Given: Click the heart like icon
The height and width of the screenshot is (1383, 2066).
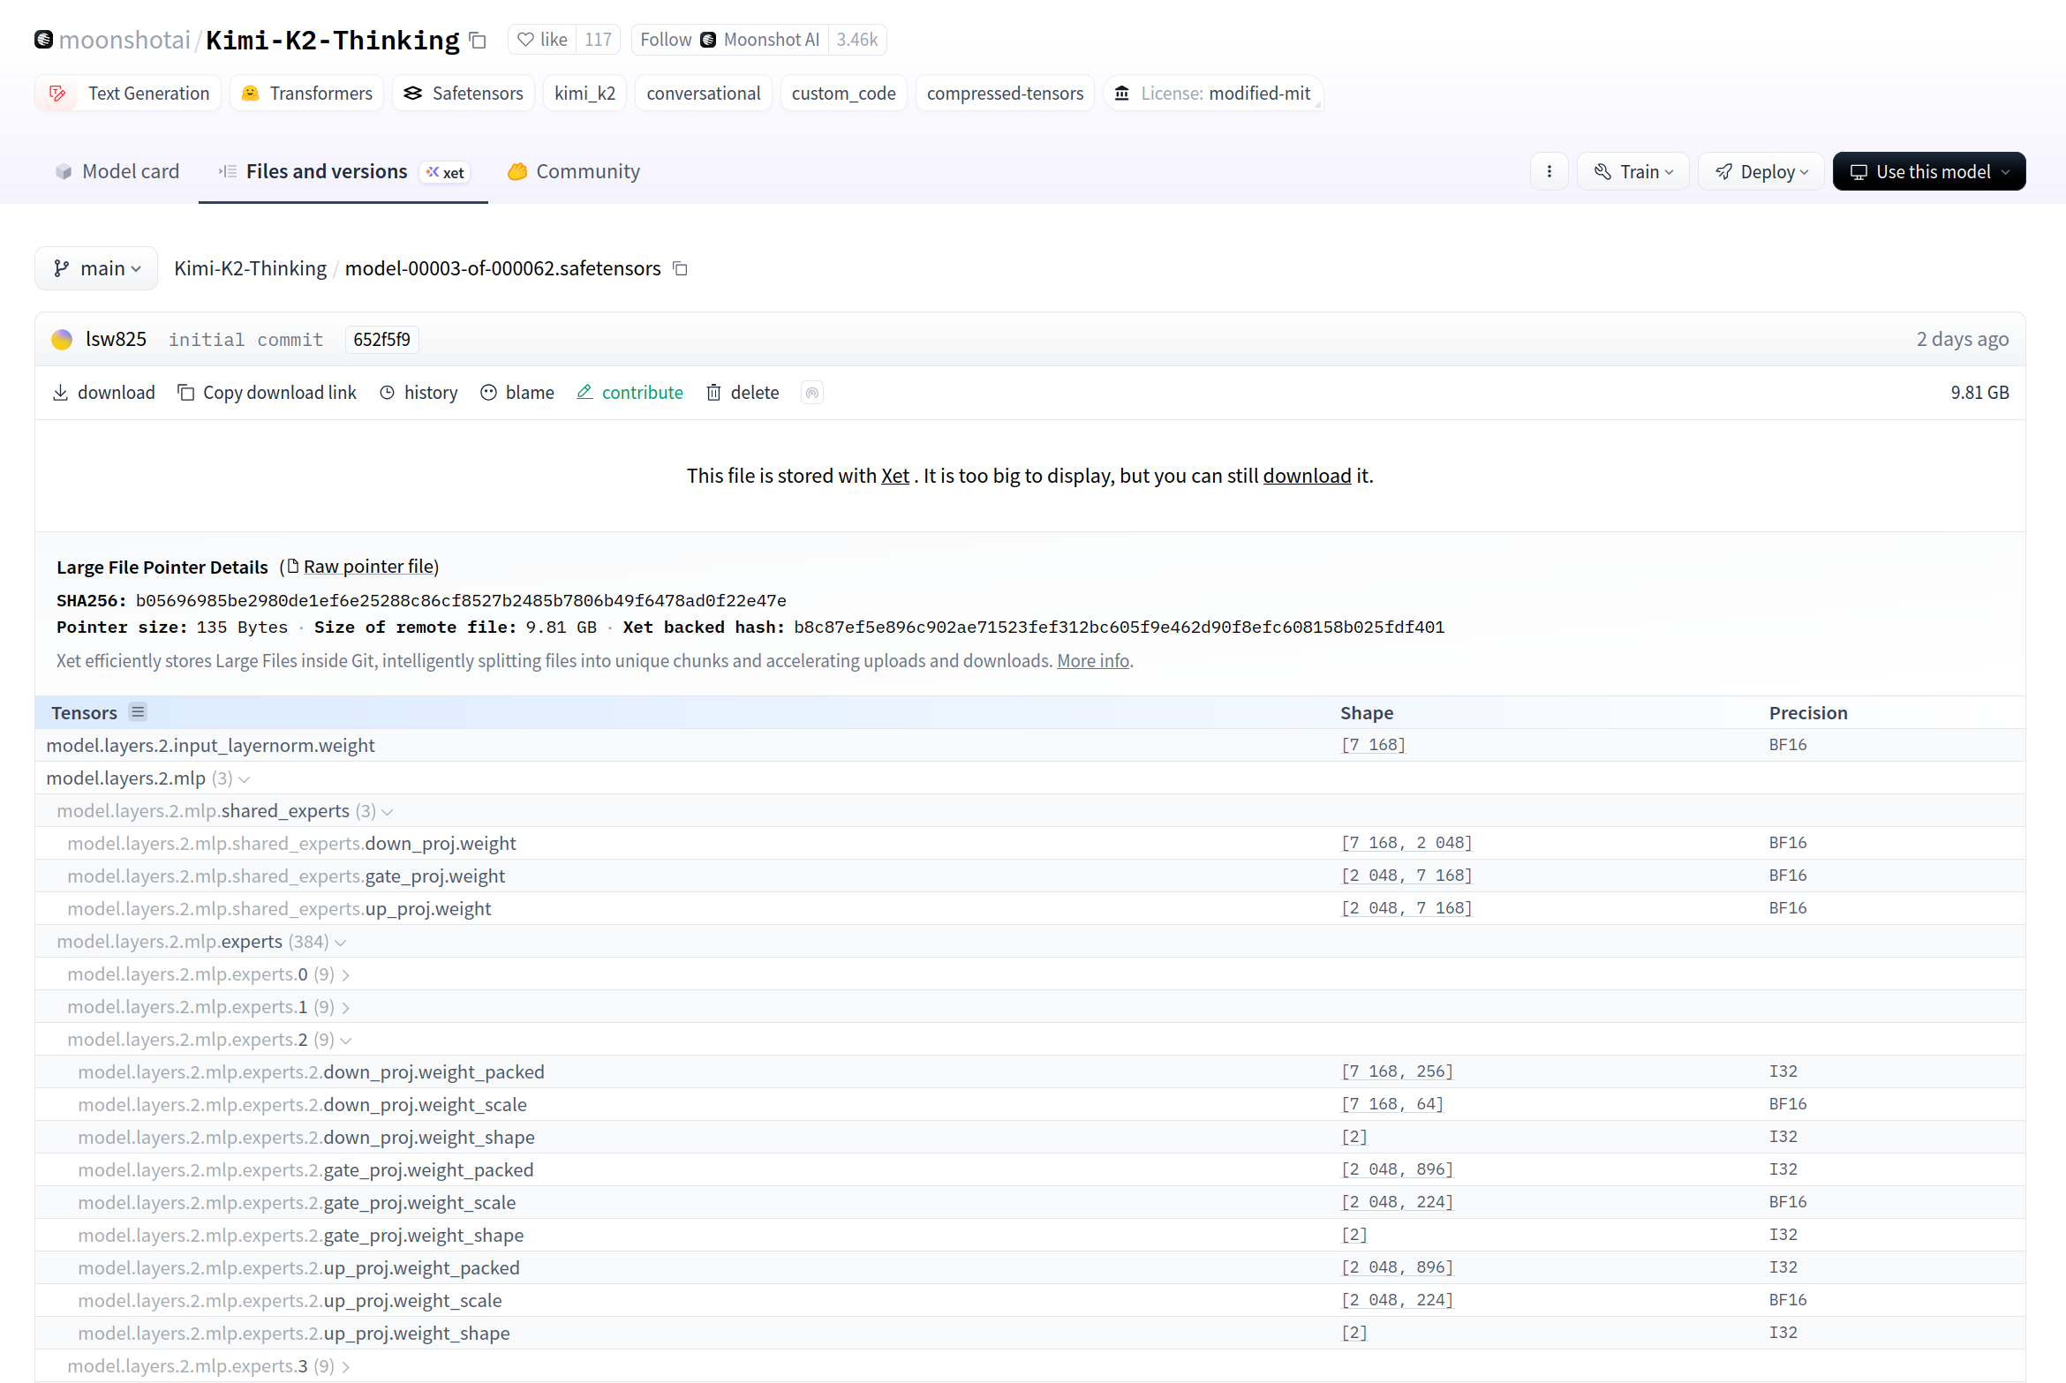Looking at the screenshot, I should point(525,40).
